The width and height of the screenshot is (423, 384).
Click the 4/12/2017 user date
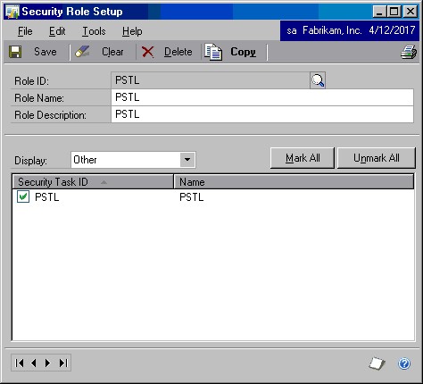(x=392, y=30)
